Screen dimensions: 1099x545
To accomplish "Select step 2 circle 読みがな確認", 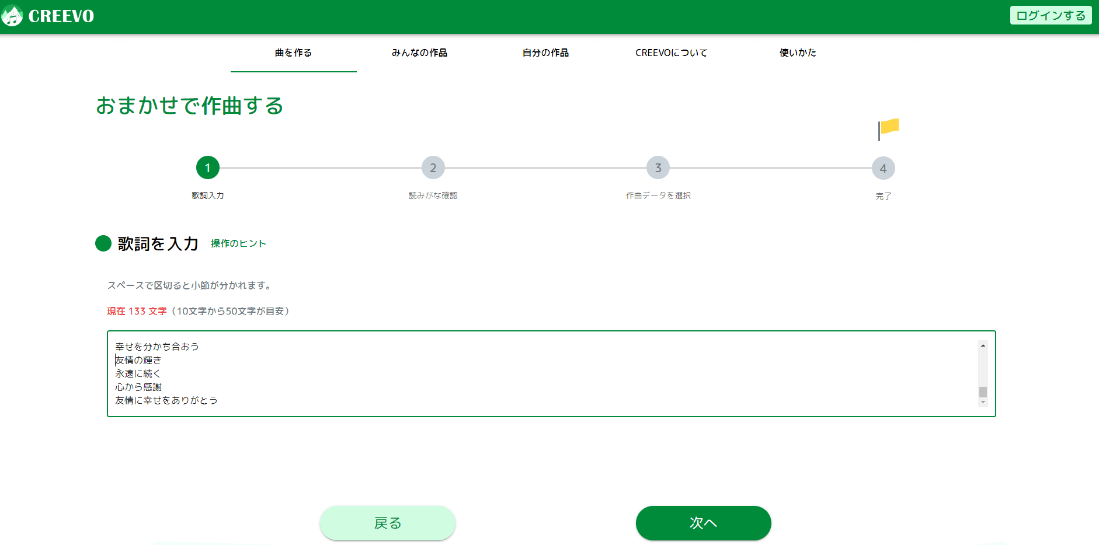I will pyautogui.click(x=433, y=168).
